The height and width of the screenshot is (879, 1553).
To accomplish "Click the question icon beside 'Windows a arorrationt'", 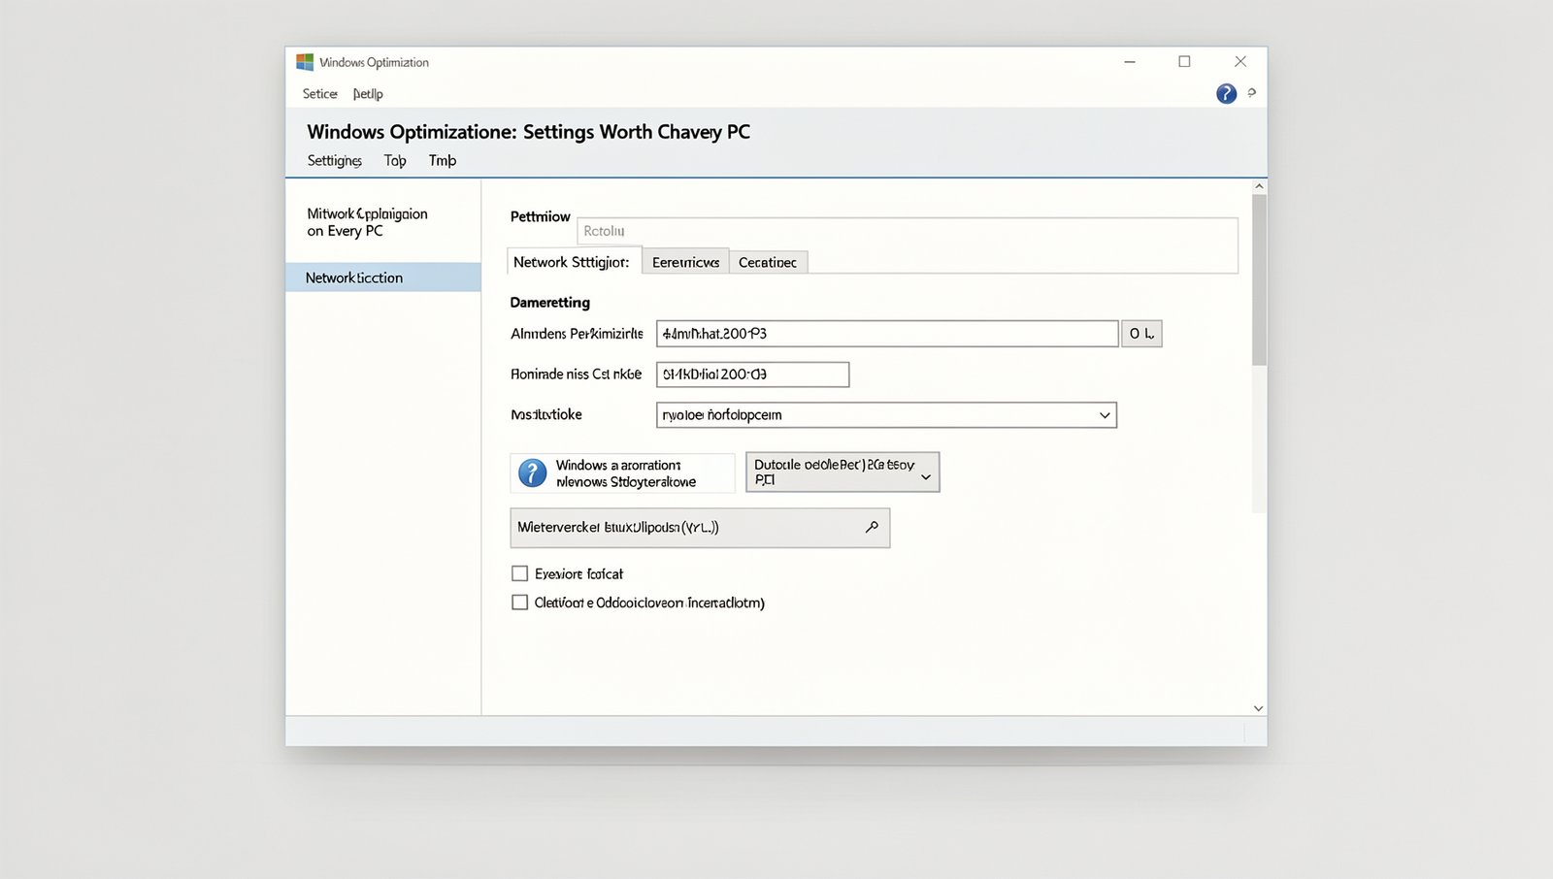I will [532, 472].
